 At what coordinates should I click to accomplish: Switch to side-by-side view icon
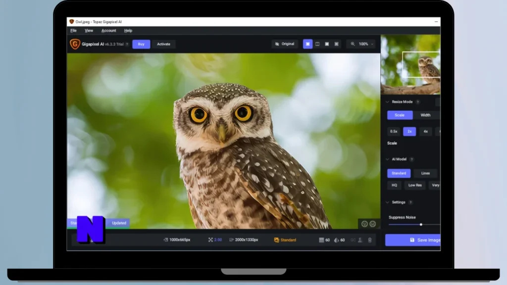click(x=327, y=44)
